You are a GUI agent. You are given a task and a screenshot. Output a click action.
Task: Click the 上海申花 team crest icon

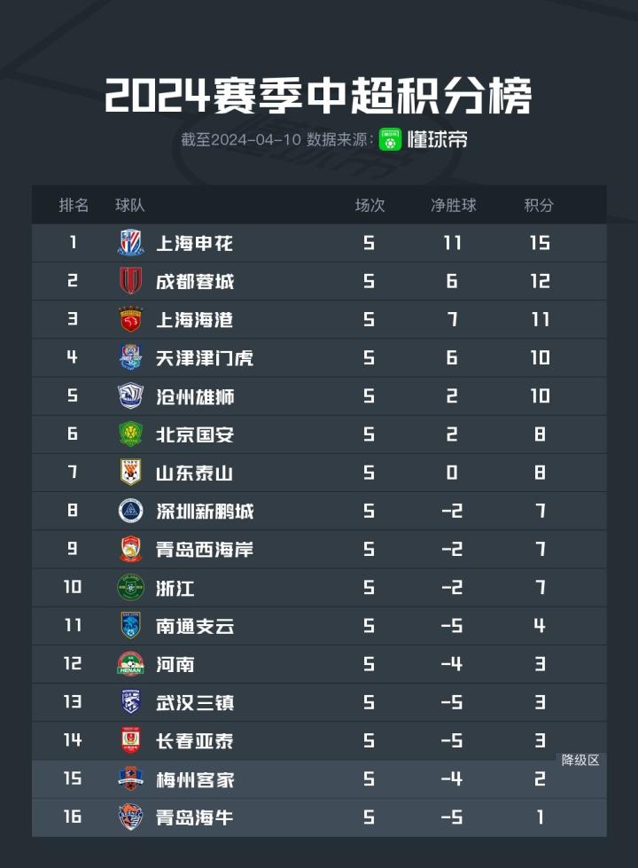(x=130, y=243)
